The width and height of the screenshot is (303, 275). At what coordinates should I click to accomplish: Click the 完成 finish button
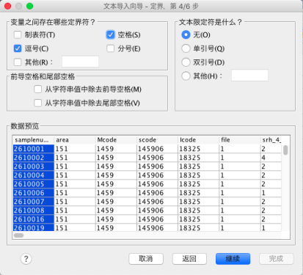[x=277, y=259]
